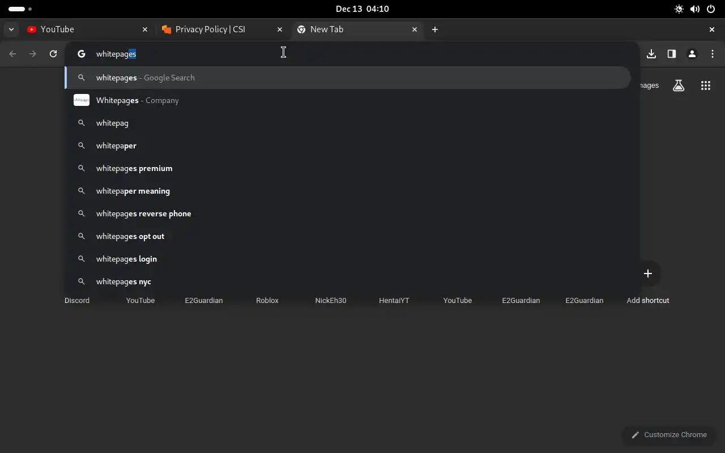Open the clock showing Dec 13 04:10
Viewport: 725px width, 453px height.
tap(362, 9)
